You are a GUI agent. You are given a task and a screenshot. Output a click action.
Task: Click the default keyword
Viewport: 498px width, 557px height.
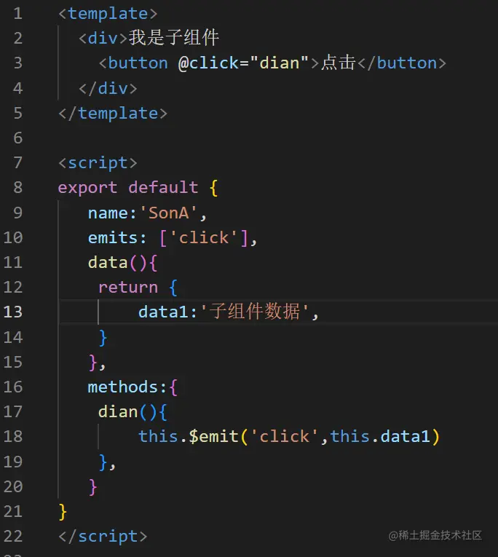(x=163, y=187)
